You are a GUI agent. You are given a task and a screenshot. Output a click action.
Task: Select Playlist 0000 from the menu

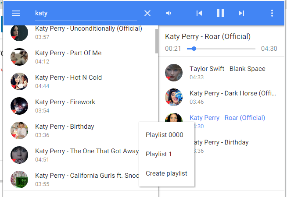pyautogui.click(x=164, y=135)
